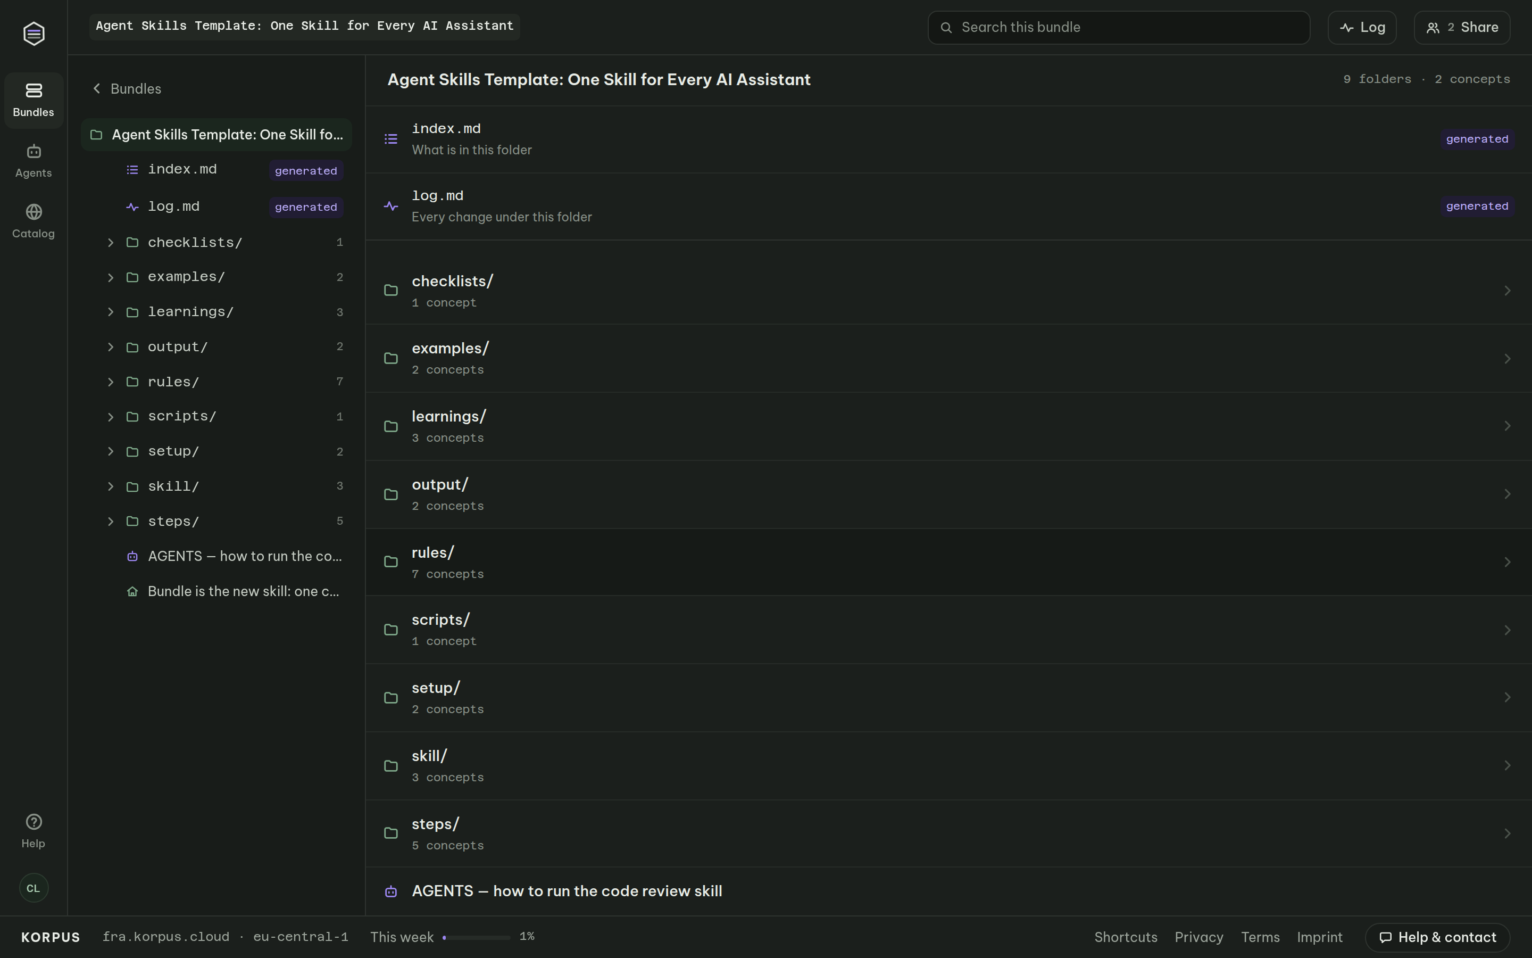
Task: Go back to Bundles list
Action: point(127,89)
